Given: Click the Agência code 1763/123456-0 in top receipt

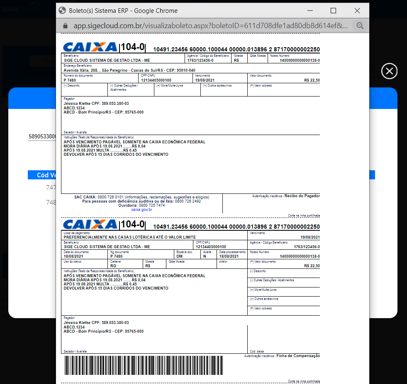Looking at the screenshot, I should click(x=200, y=60).
